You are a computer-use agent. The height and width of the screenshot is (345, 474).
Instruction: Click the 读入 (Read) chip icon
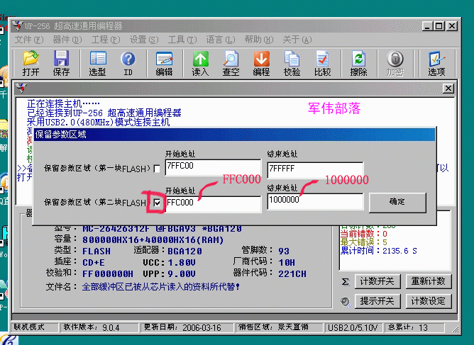(x=201, y=63)
